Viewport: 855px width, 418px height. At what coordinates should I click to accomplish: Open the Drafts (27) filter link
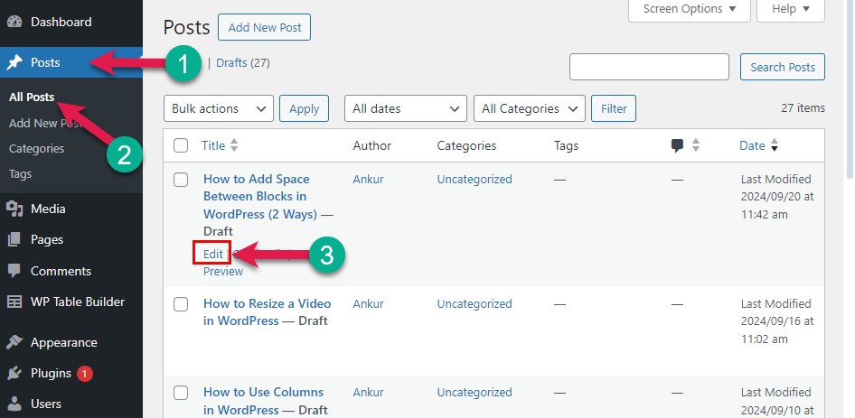tap(242, 62)
